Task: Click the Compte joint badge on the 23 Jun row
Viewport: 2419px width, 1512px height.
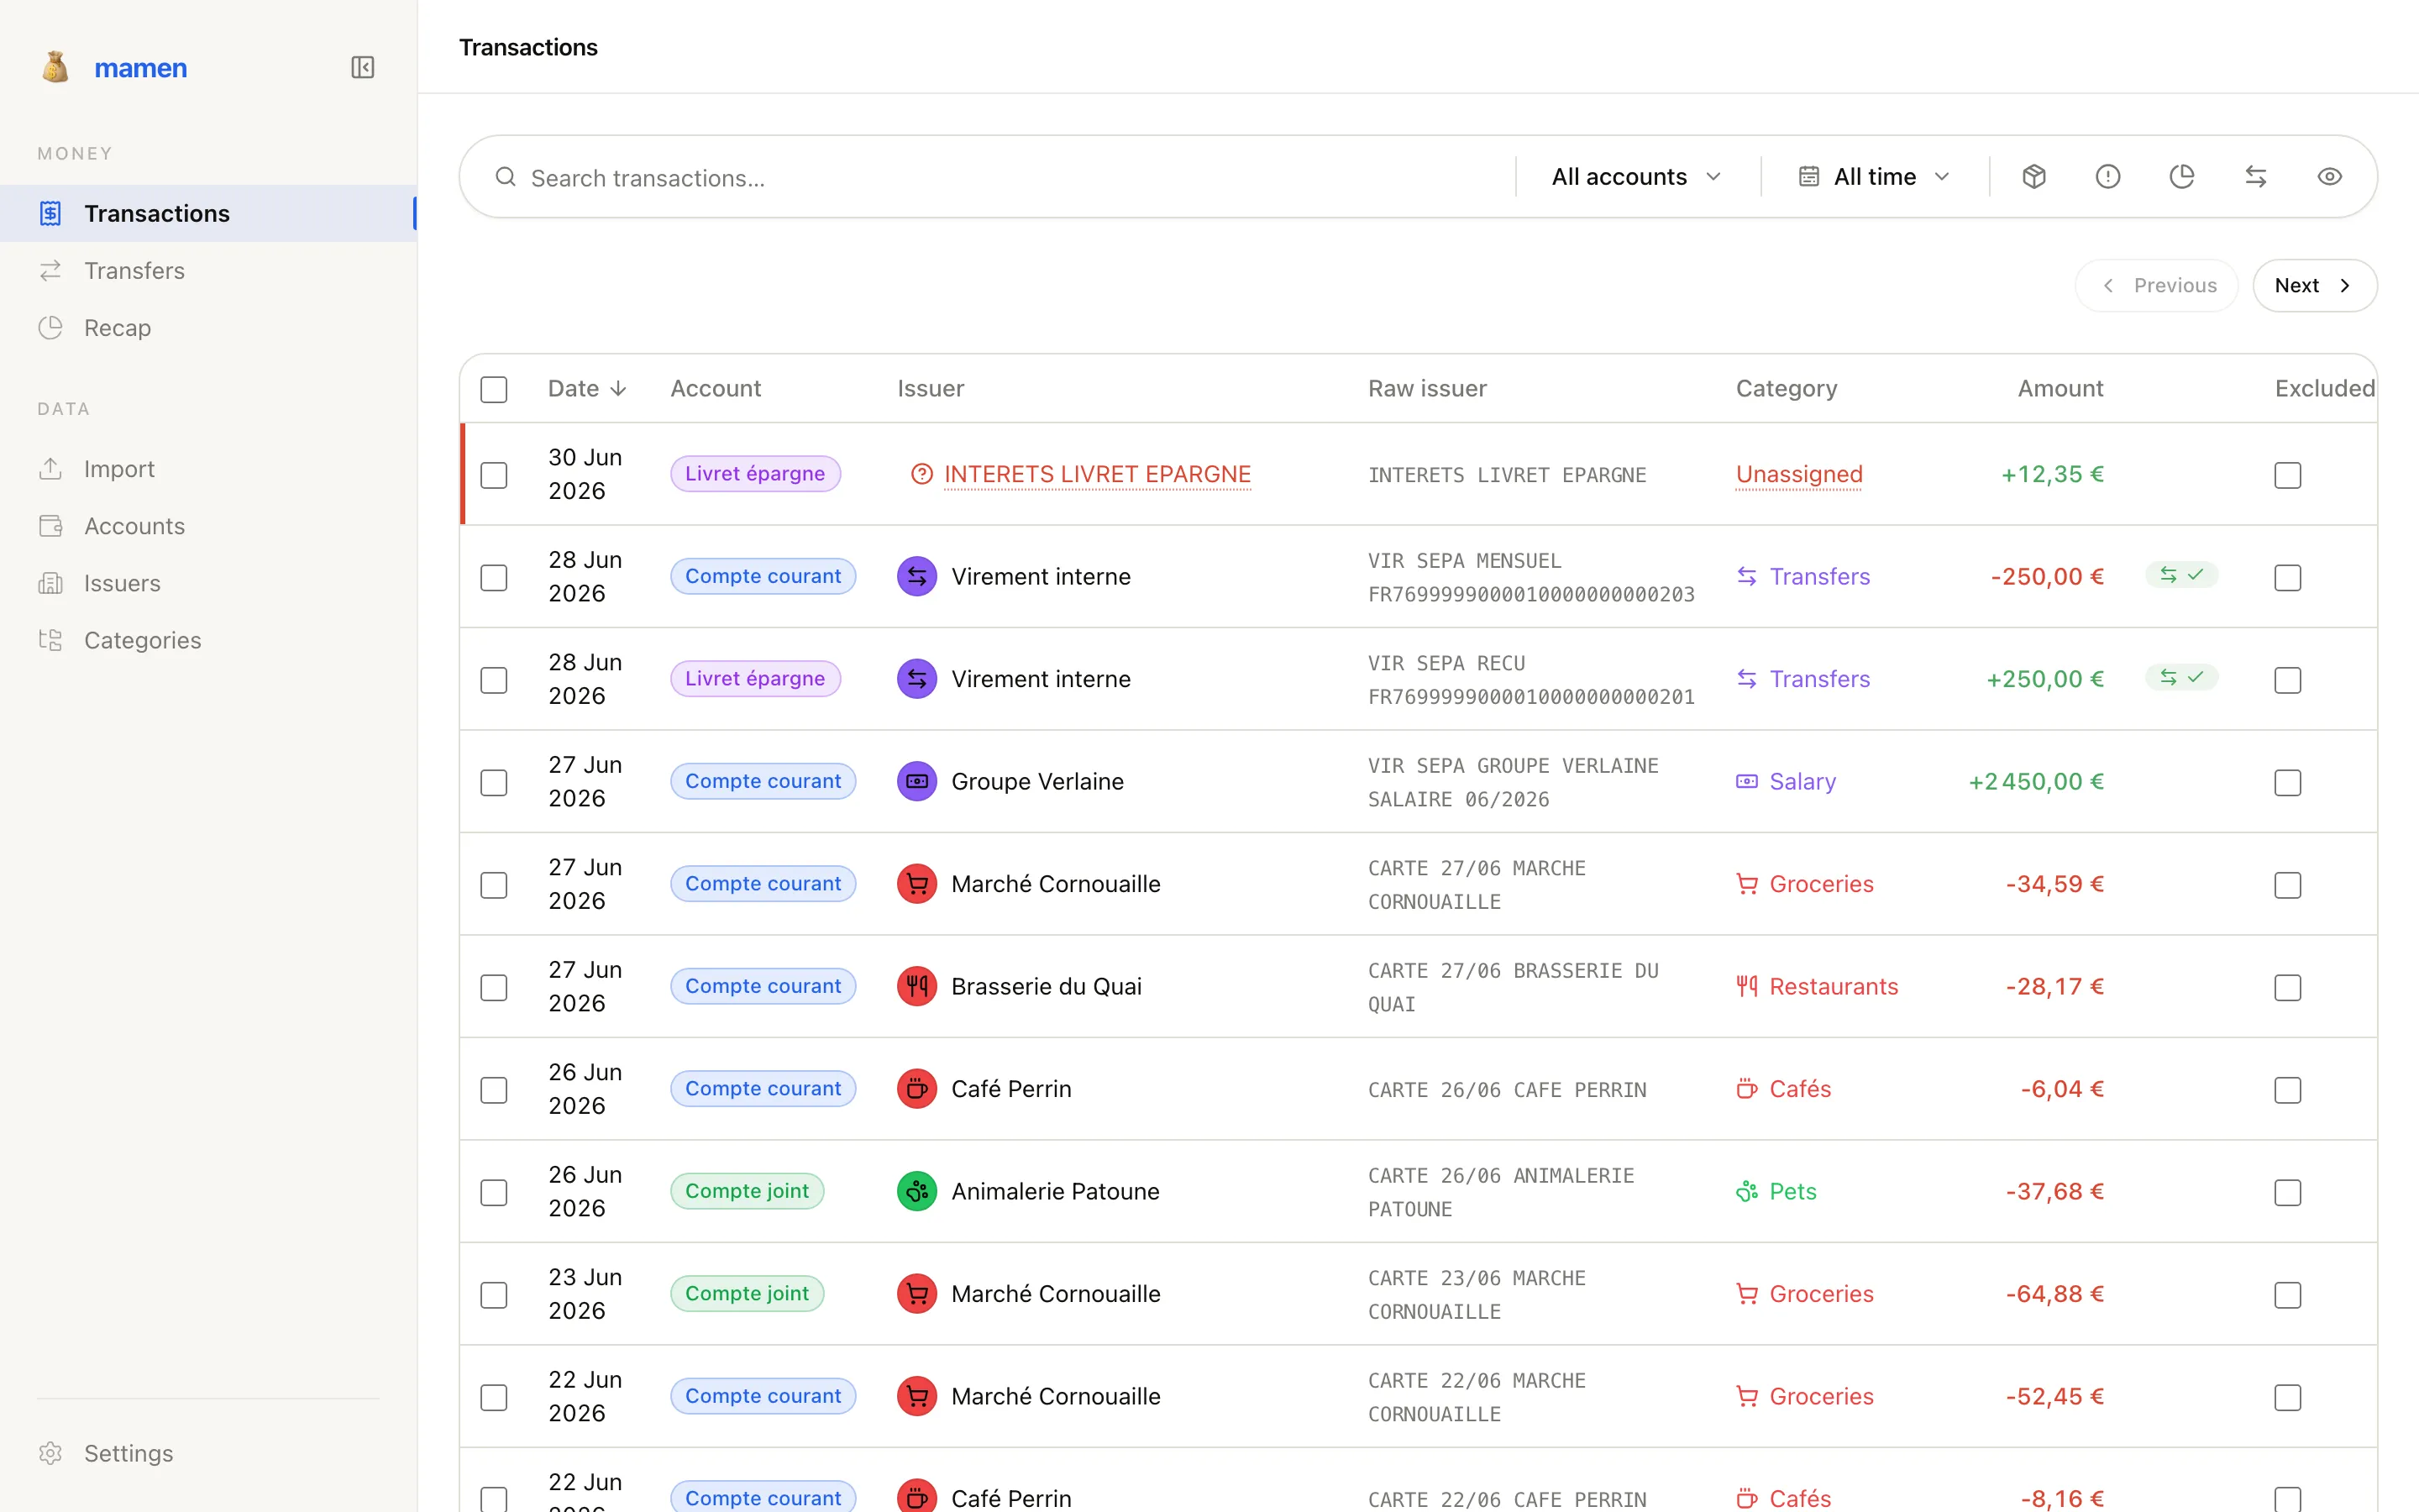Action: (747, 1293)
